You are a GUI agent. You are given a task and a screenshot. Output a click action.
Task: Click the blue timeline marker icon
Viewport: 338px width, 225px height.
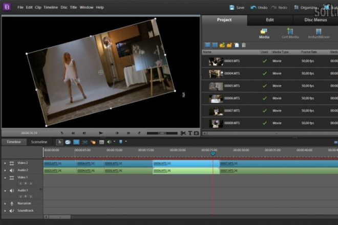pos(121,142)
